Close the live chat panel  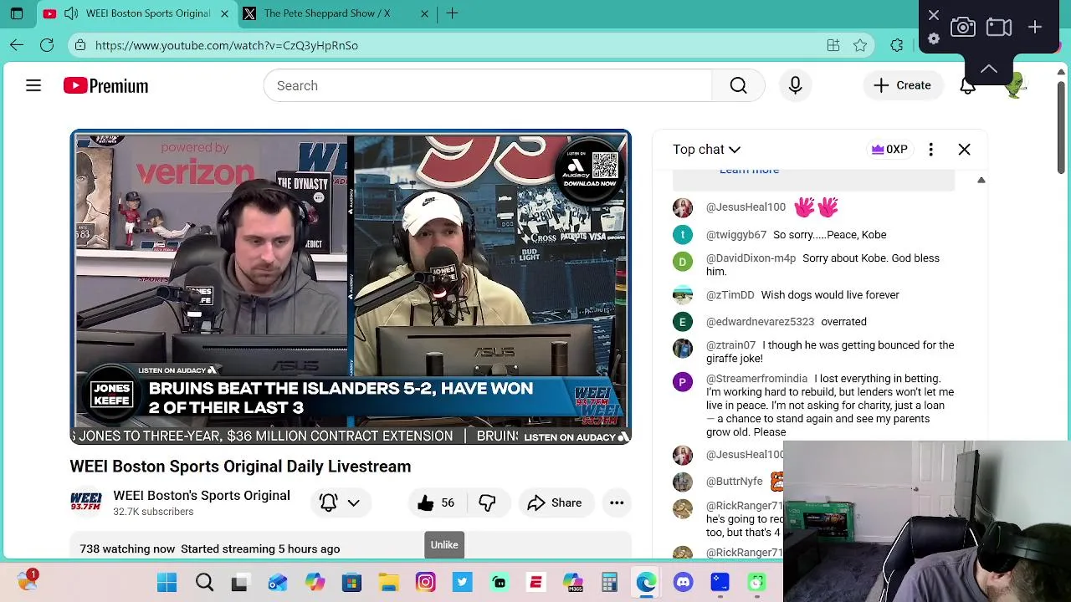964,149
